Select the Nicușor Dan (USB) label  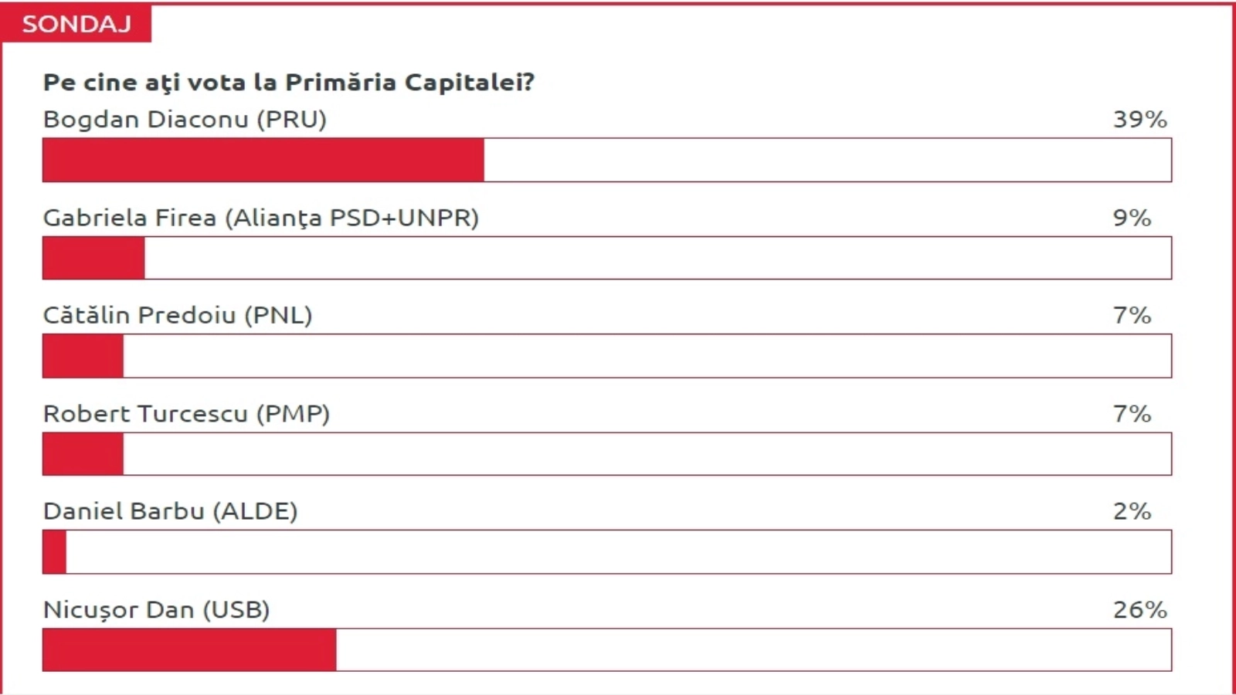click(x=156, y=610)
